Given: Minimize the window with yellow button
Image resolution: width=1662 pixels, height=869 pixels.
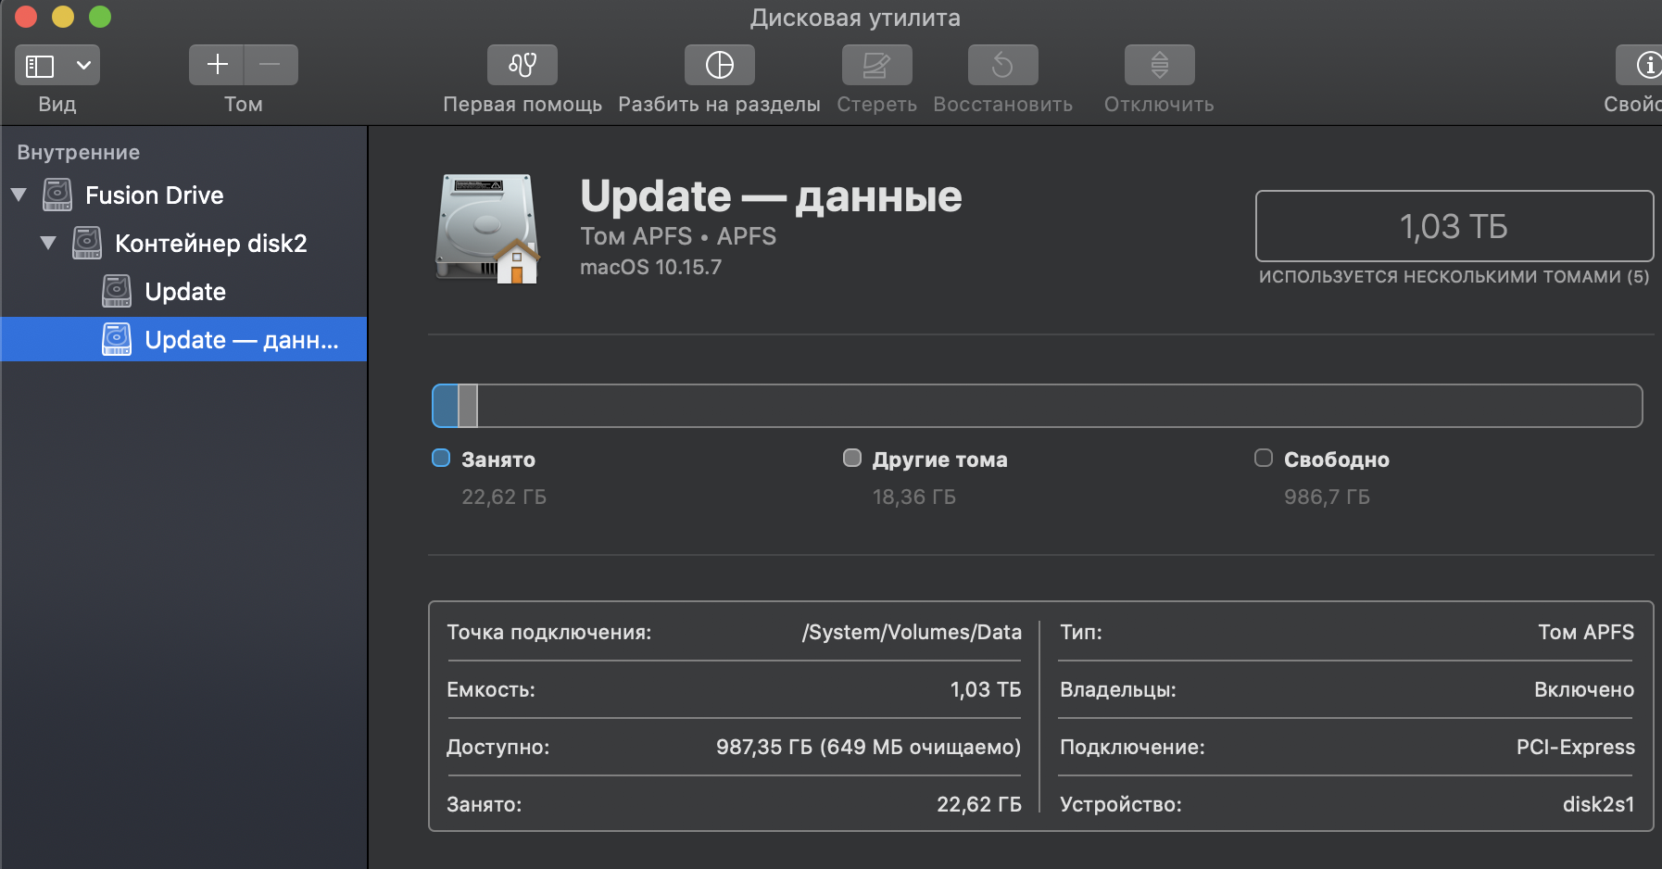Looking at the screenshot, I should tap(62, 17).
